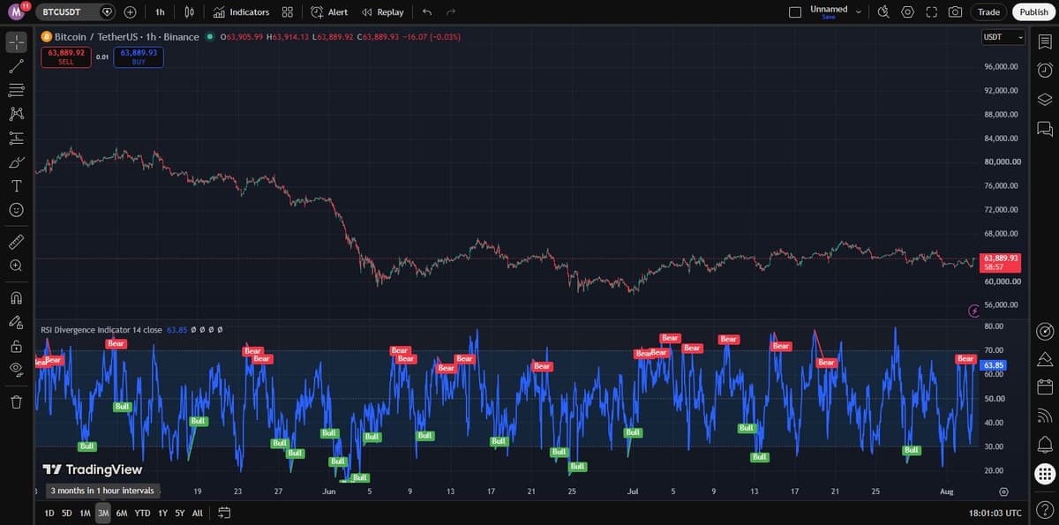Click the blue BUY price button
The width and height of the screenshot is (1059, 525).
tap(139, 57)
